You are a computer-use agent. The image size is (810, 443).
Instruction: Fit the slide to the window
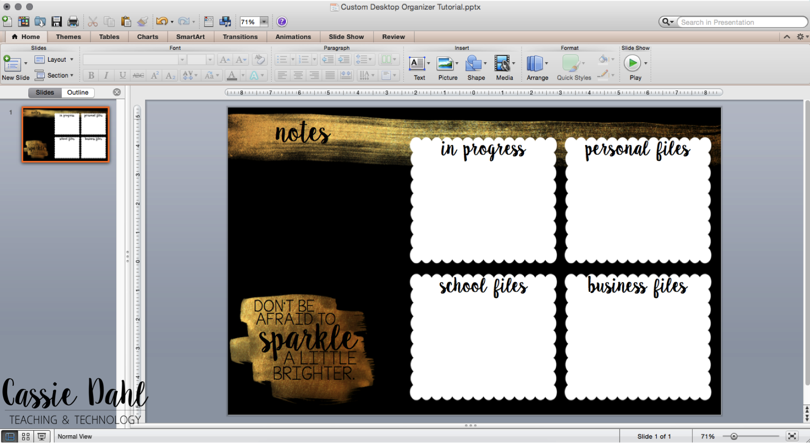(792, 436)
